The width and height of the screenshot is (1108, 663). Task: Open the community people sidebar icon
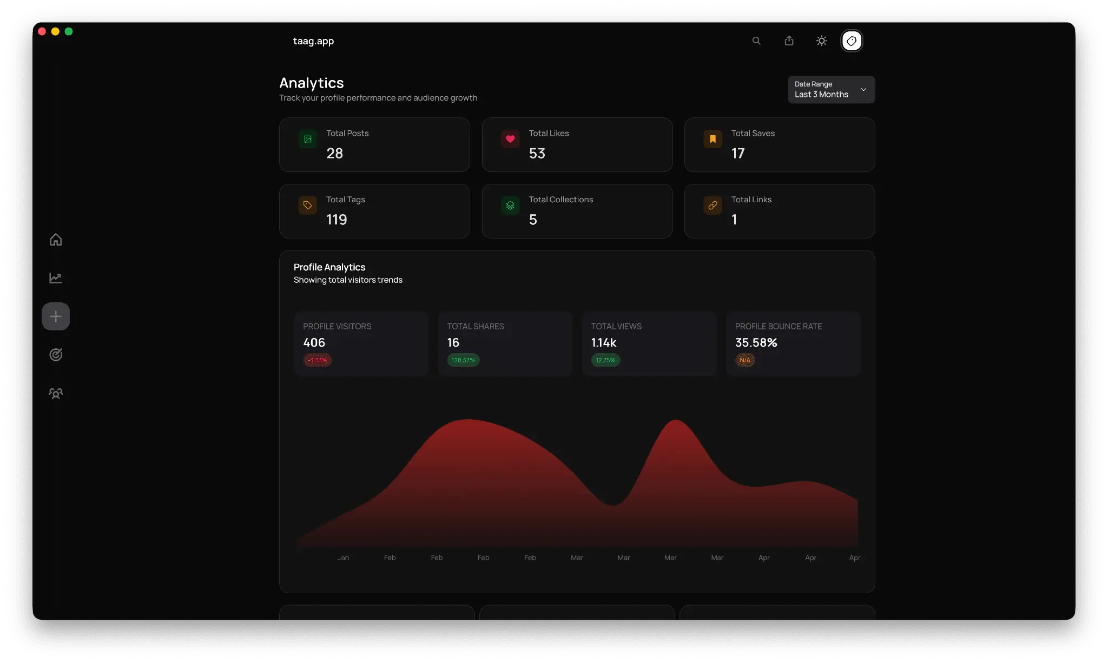pyautogui.click(x=56, y=393)
